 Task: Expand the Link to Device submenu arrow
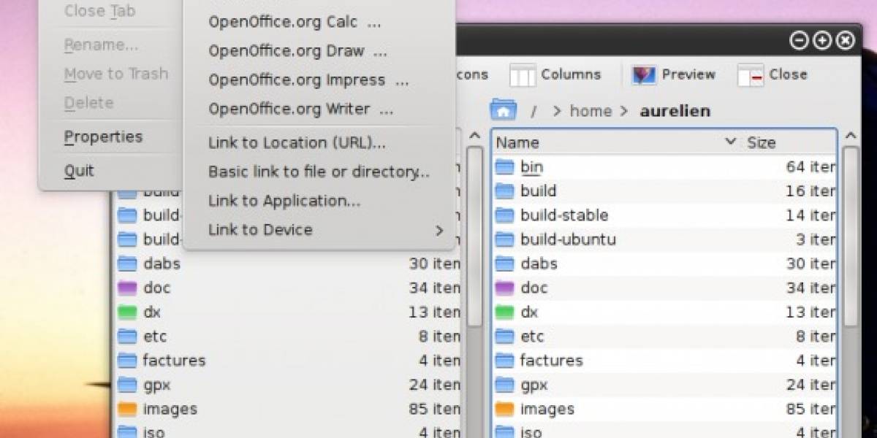tap(439, 230)
